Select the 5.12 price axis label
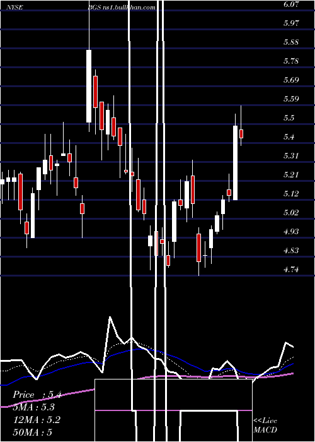 pyautogui.click(x=291, y=193)
